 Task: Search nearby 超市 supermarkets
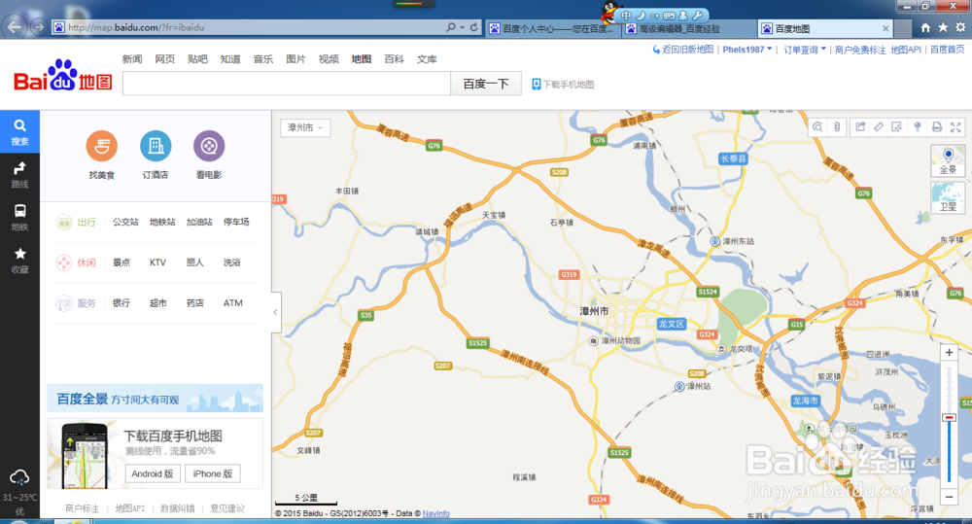[158, 303]
